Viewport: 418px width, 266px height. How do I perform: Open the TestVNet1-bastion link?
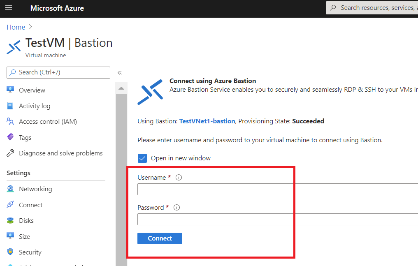tap(207, 121)
